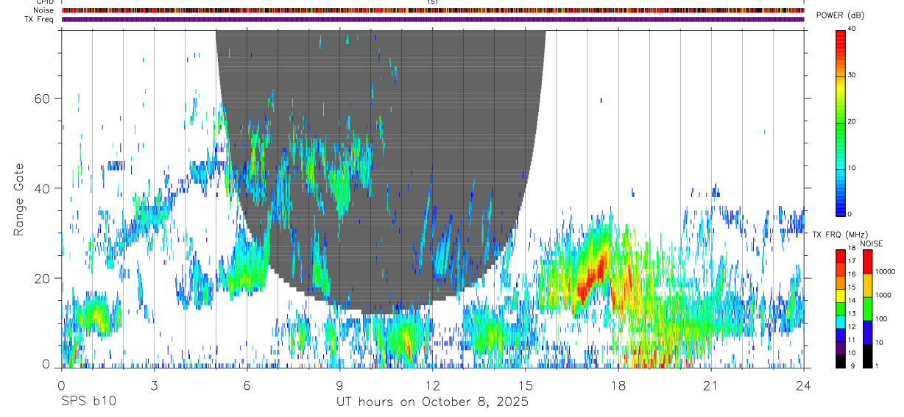
Task: Pick the black 9-10 MHz frequency swatch
Action: [x=841, y=361]
